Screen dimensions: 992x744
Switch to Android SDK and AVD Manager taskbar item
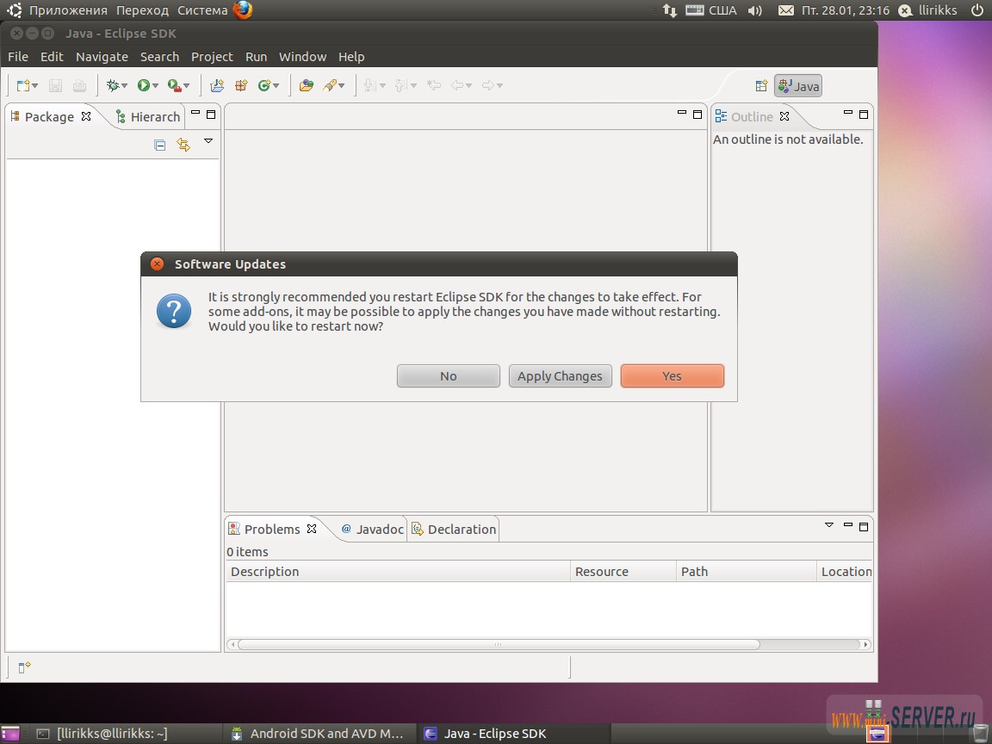pos(319,734)
